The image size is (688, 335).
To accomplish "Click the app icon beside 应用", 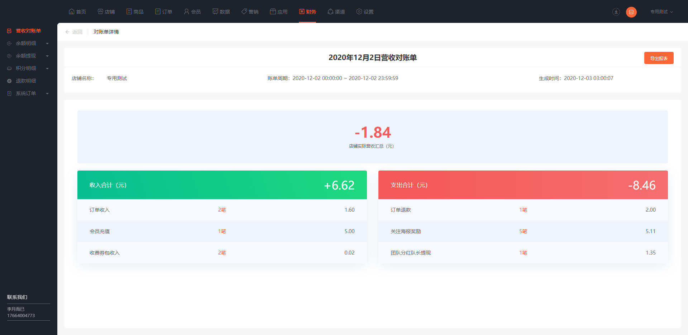I will [273, 11].
